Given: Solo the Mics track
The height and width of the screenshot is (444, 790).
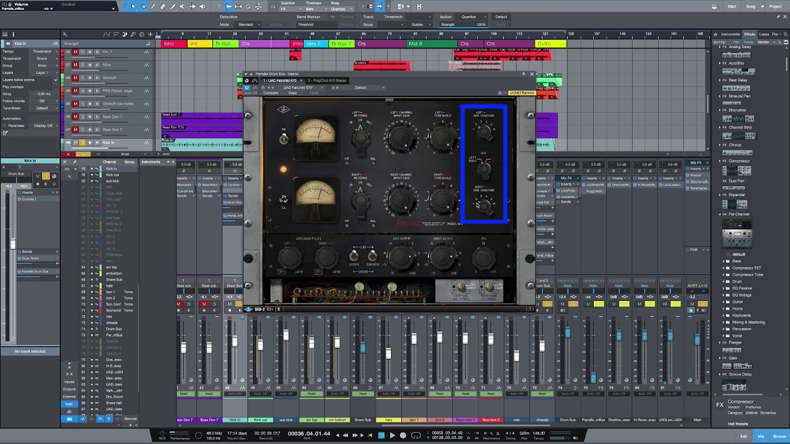Looking at the screenshot, I should coord(83,65).
